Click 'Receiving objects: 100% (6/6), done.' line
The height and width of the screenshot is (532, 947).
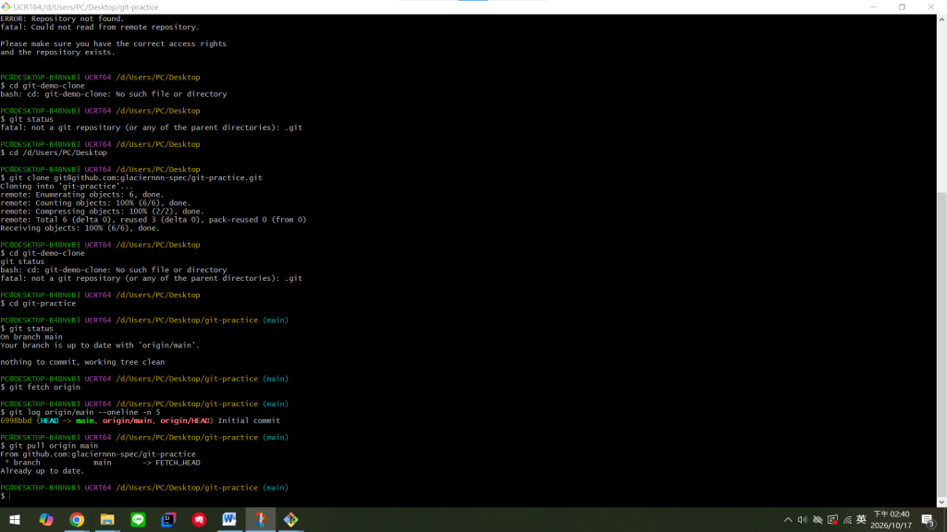(80, 228)
